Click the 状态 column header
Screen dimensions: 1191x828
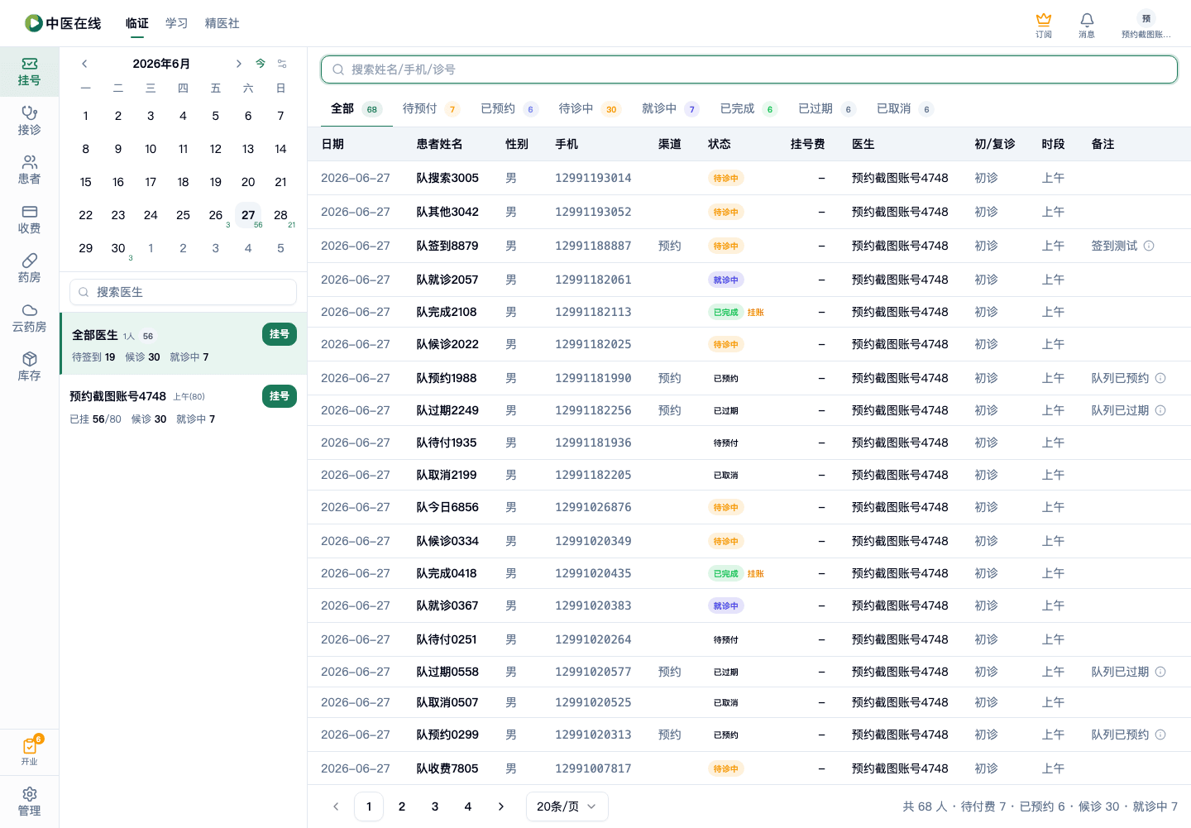click(720, 144)
